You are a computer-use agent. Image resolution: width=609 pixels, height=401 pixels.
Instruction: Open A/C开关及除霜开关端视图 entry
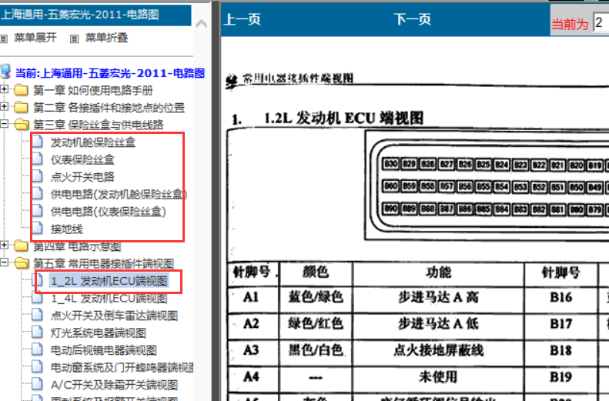(x=114, y=385)
